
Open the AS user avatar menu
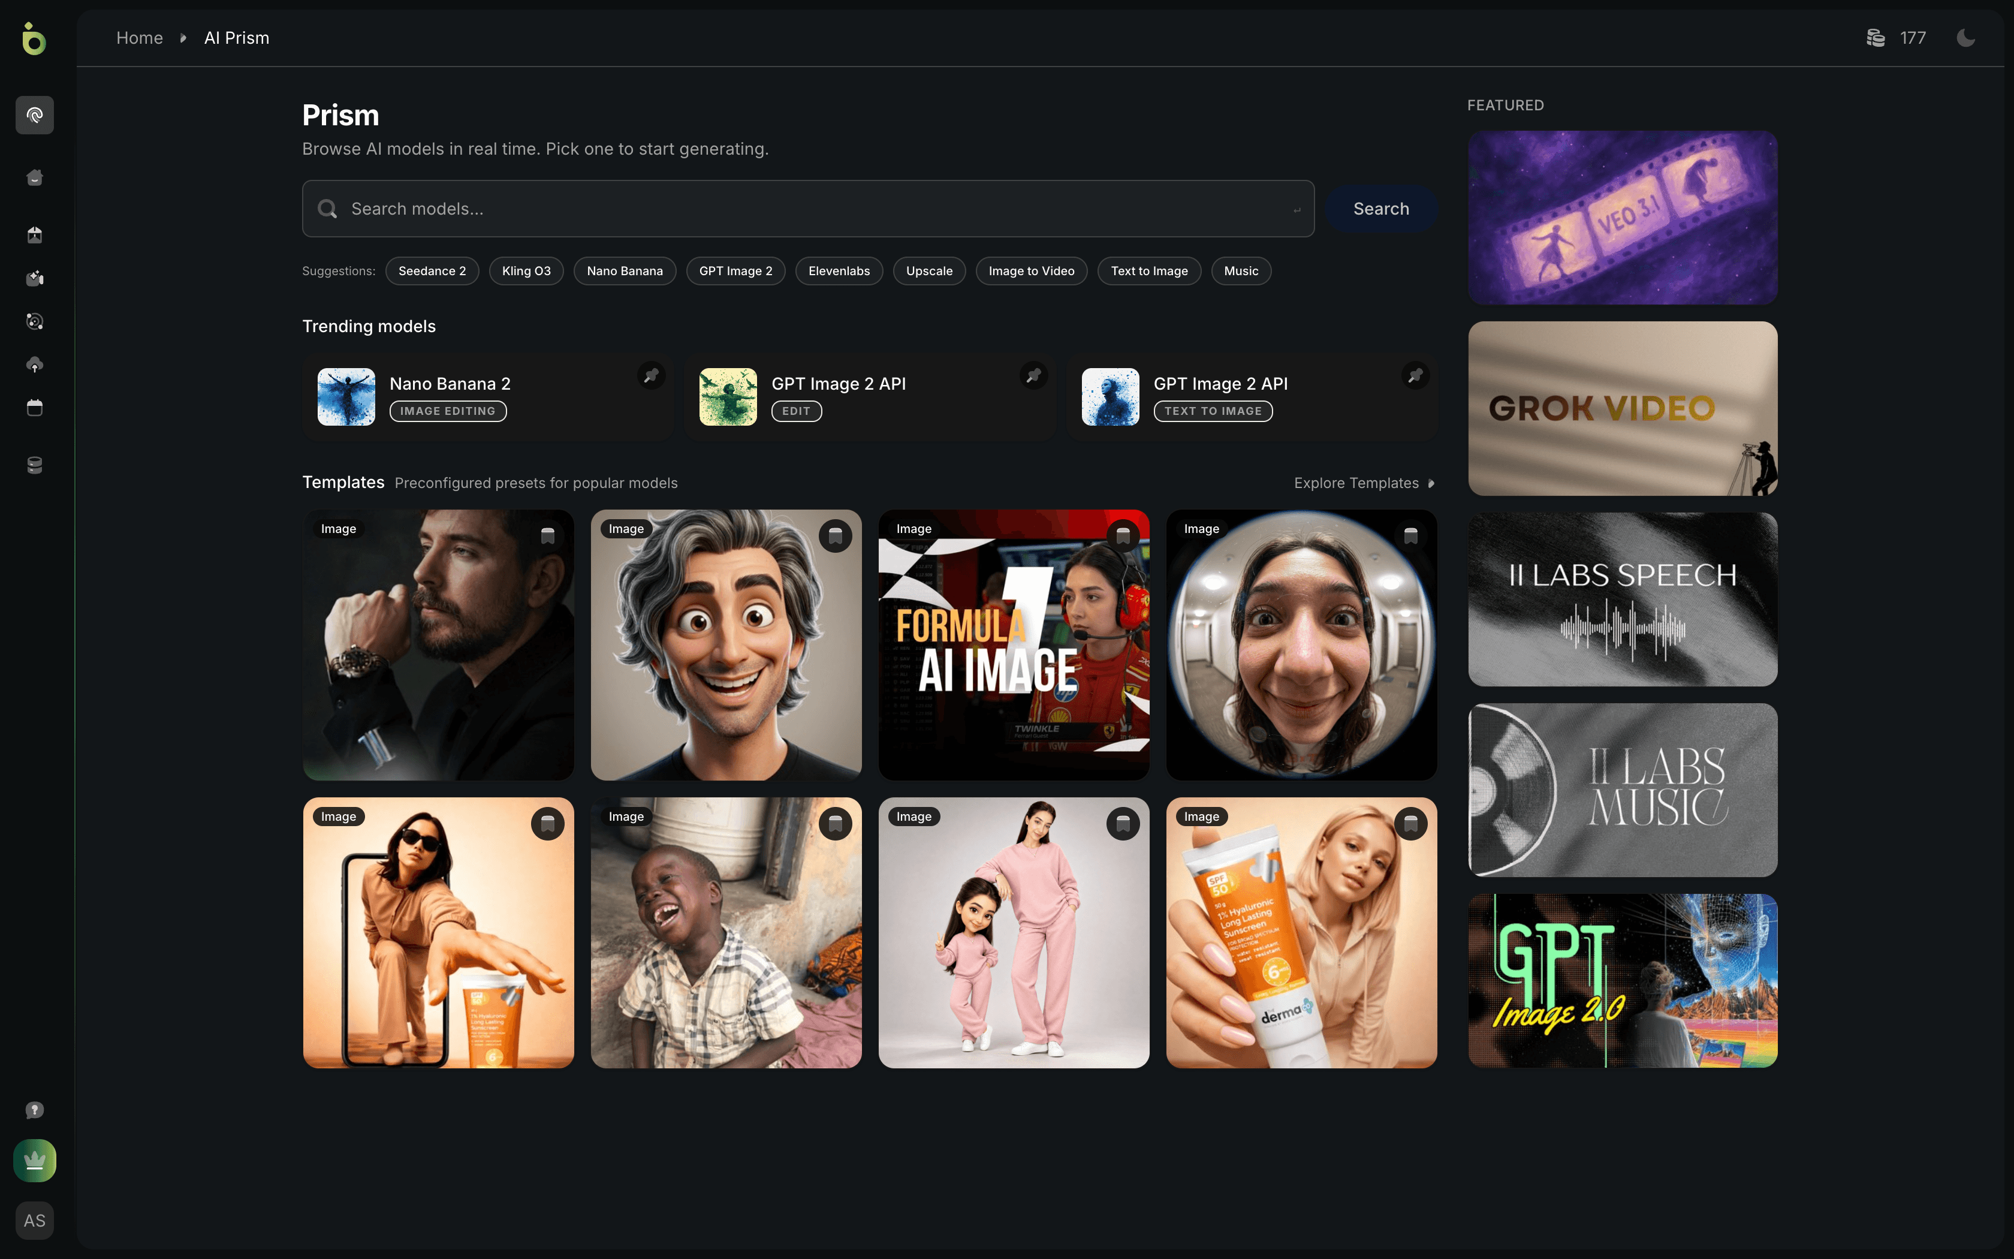pos(34,1221)
